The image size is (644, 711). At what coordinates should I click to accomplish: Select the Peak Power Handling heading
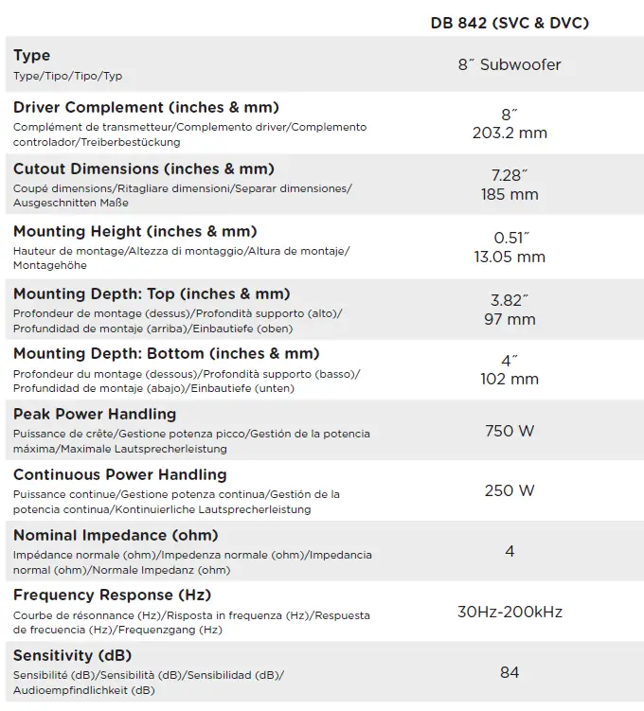coord(95,415)
